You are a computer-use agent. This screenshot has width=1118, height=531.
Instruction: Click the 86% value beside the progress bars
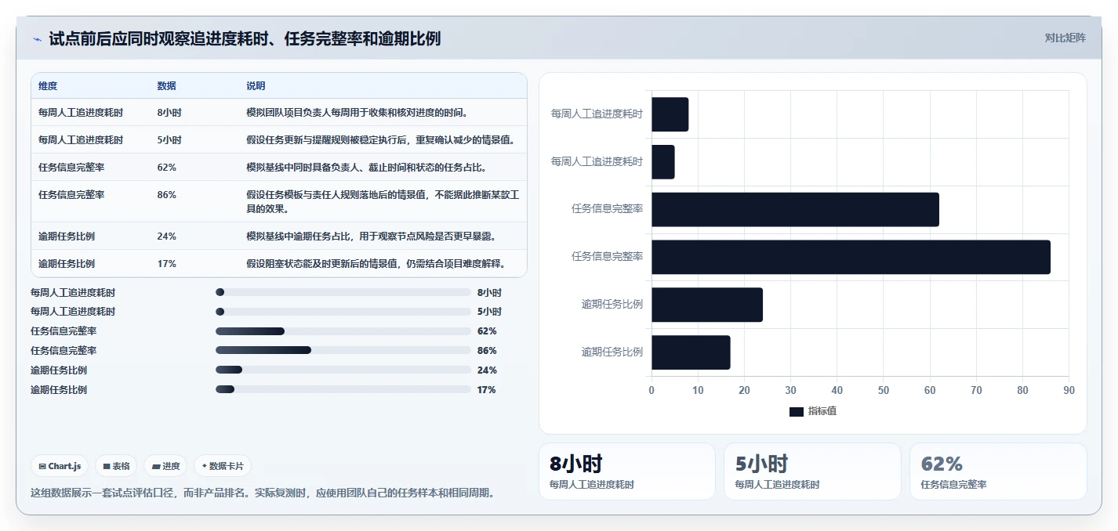click(x=487, y=351)
